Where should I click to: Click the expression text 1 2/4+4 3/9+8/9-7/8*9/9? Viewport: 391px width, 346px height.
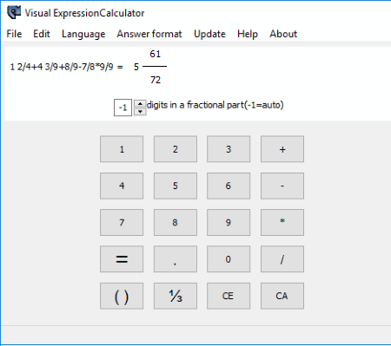[62, 67]
